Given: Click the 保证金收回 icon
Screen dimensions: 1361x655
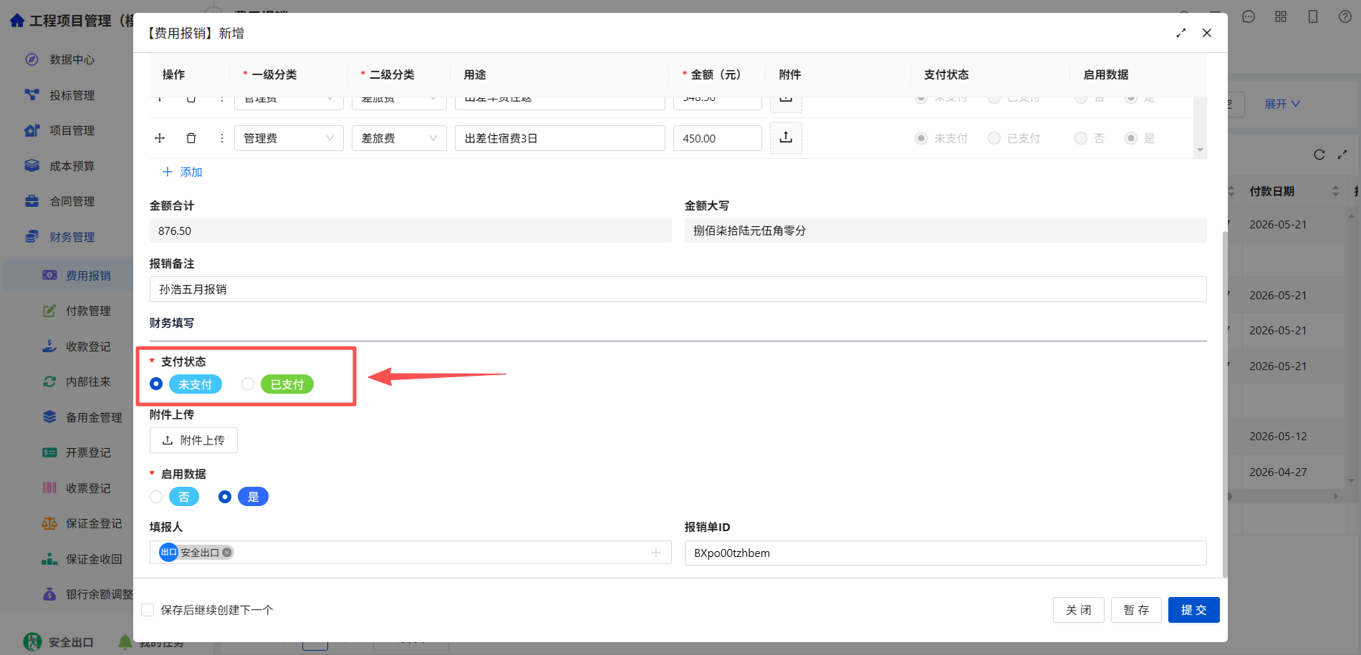Looking at the screenshot, I should (x=49, y=558).
